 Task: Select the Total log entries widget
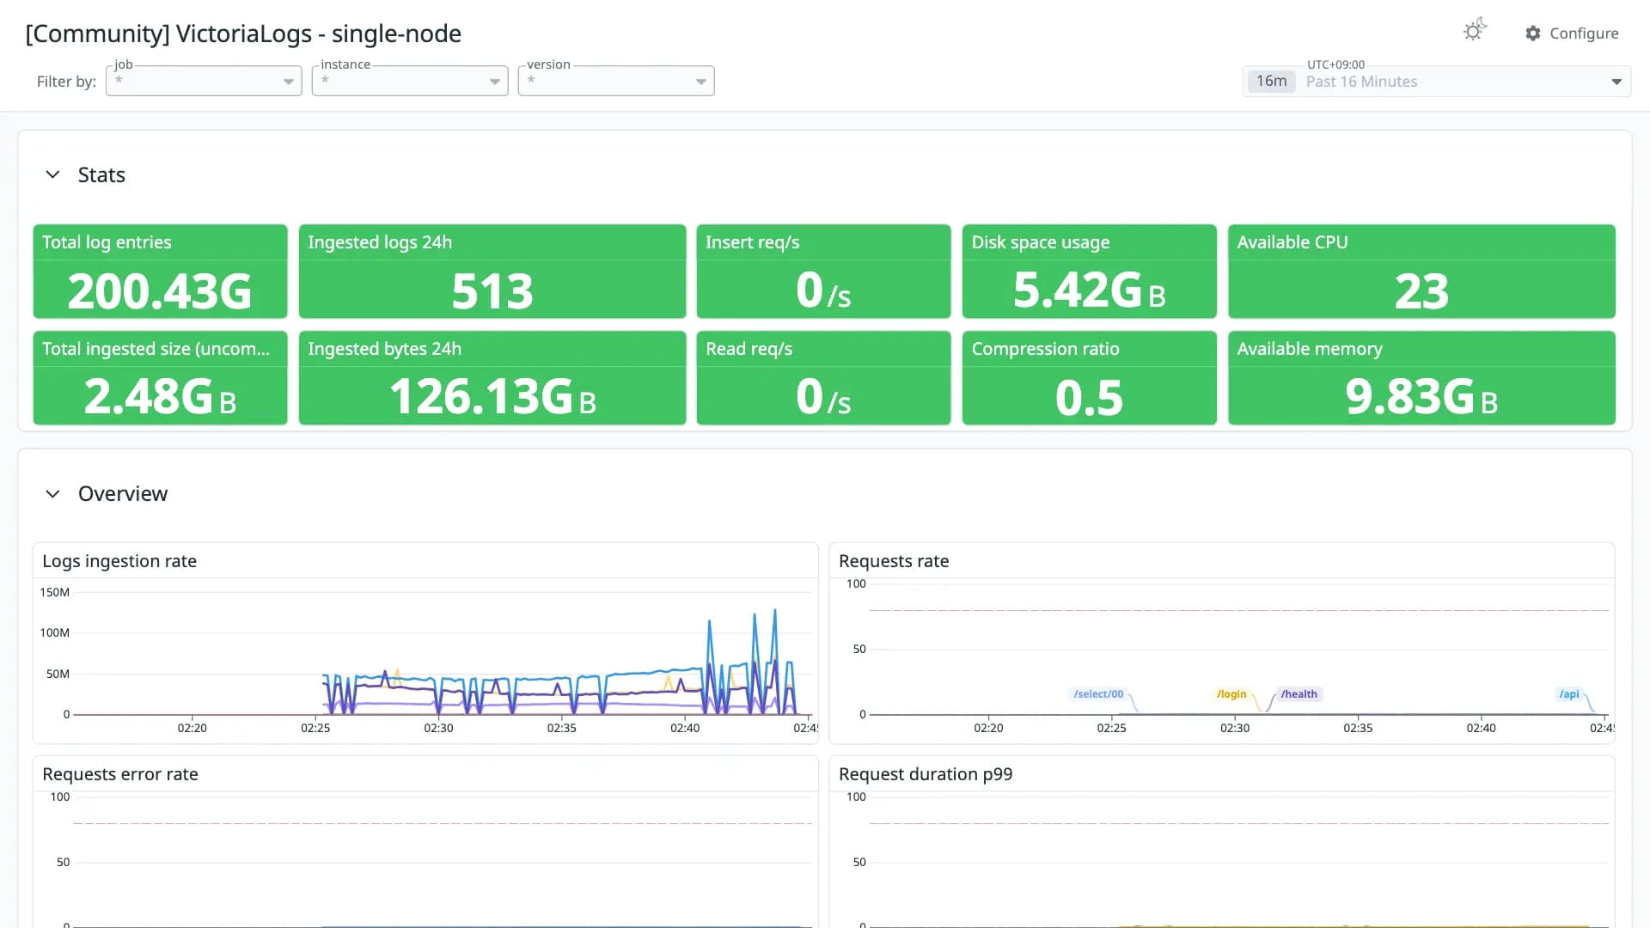pyautogui.click(x=160, y=272)
